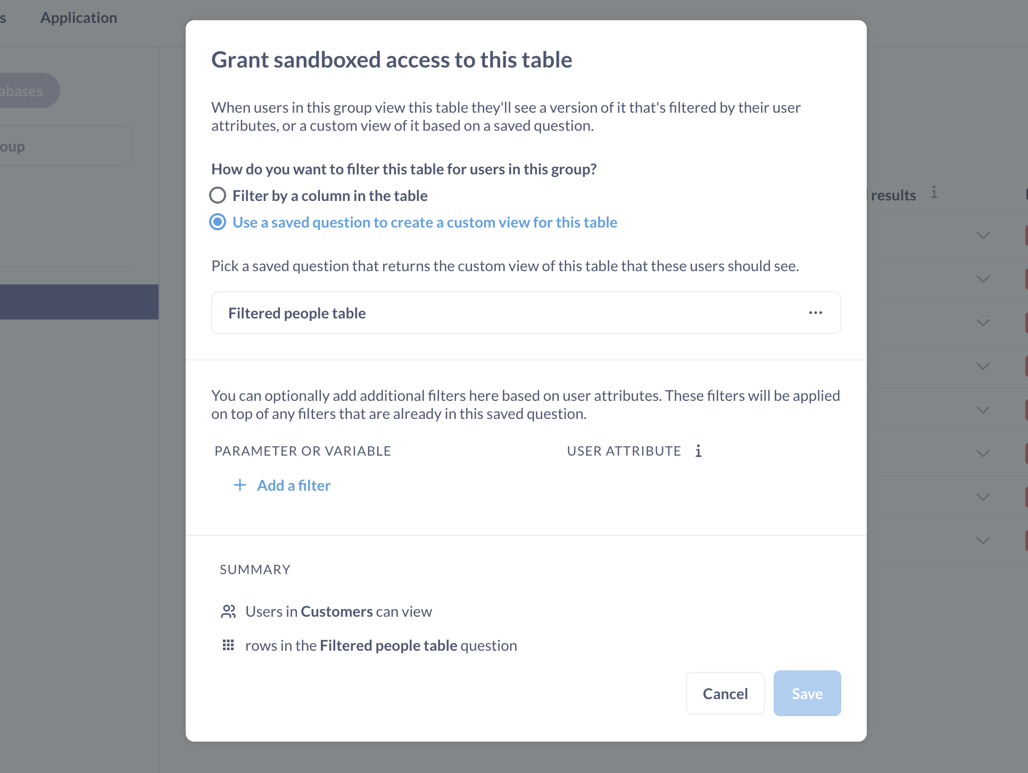
Task: Select the highlighted group in sidebar
Action: pos(79,302)
